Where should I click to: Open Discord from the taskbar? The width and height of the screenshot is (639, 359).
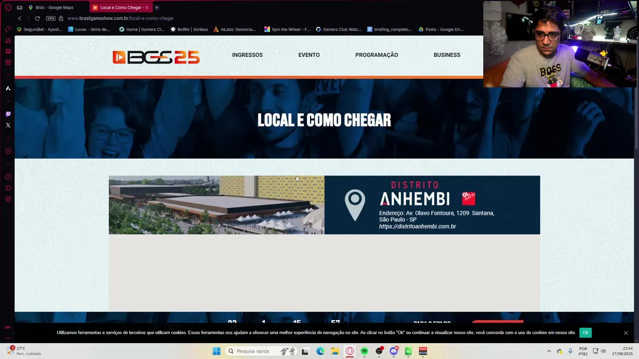click(x=394, y=351)
